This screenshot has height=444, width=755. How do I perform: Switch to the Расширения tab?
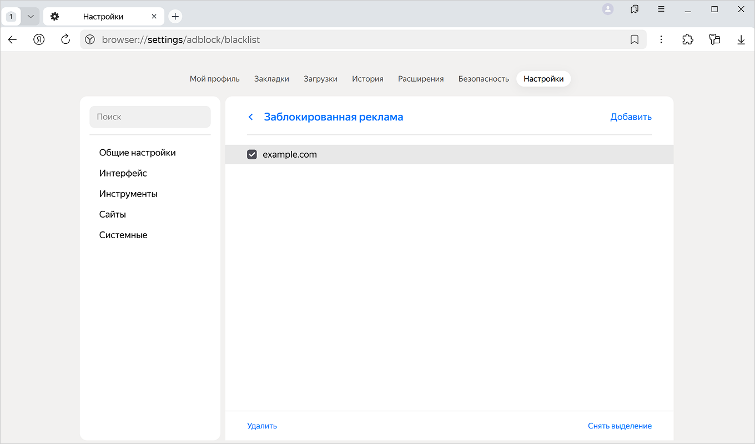(421, 79)
